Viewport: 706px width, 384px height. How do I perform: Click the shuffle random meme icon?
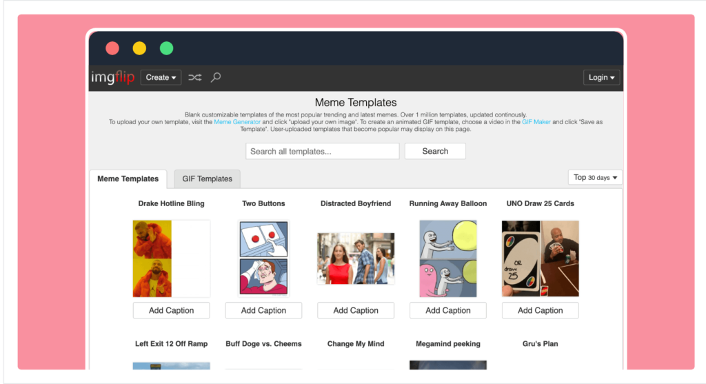(x=195, y=77)
